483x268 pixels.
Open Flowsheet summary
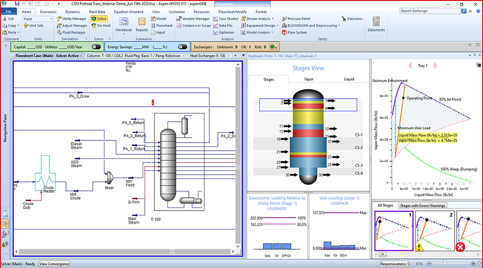pos(162,26)
